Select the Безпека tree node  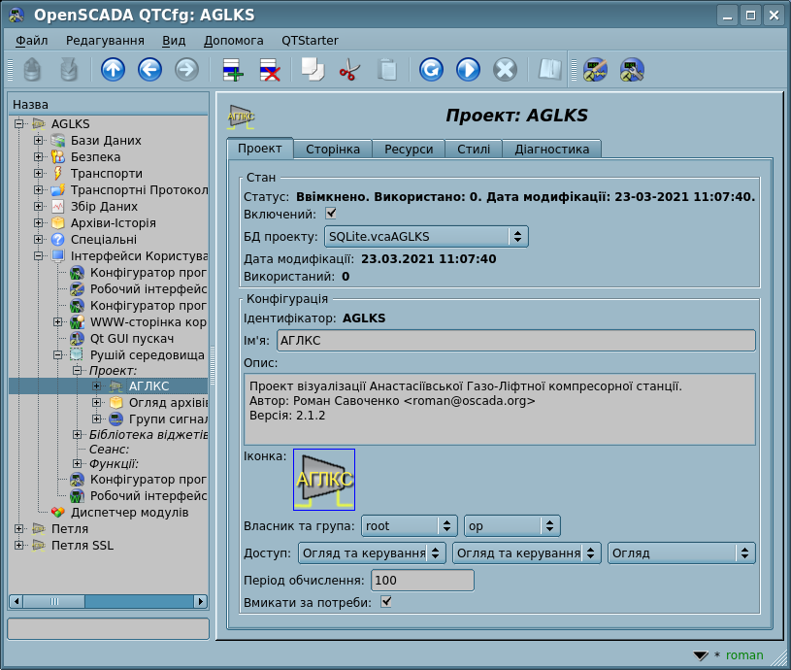pyautogui.click(x=95, y=157)
